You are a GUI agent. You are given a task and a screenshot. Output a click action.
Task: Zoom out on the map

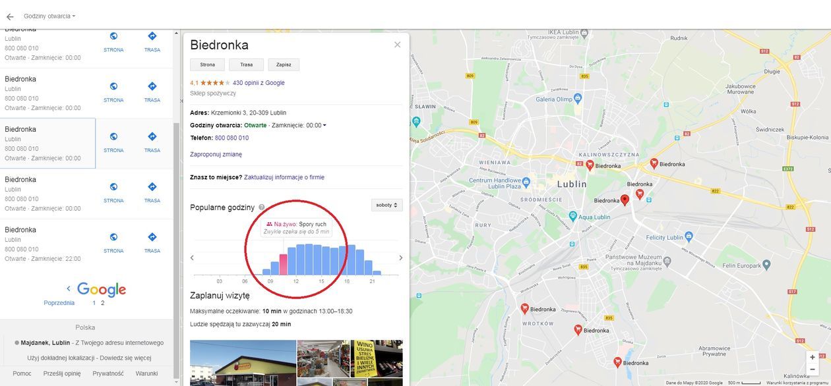813,370
